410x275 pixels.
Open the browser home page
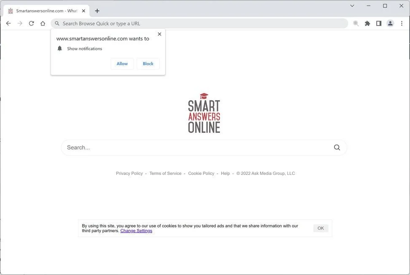(x=43, y=24)
